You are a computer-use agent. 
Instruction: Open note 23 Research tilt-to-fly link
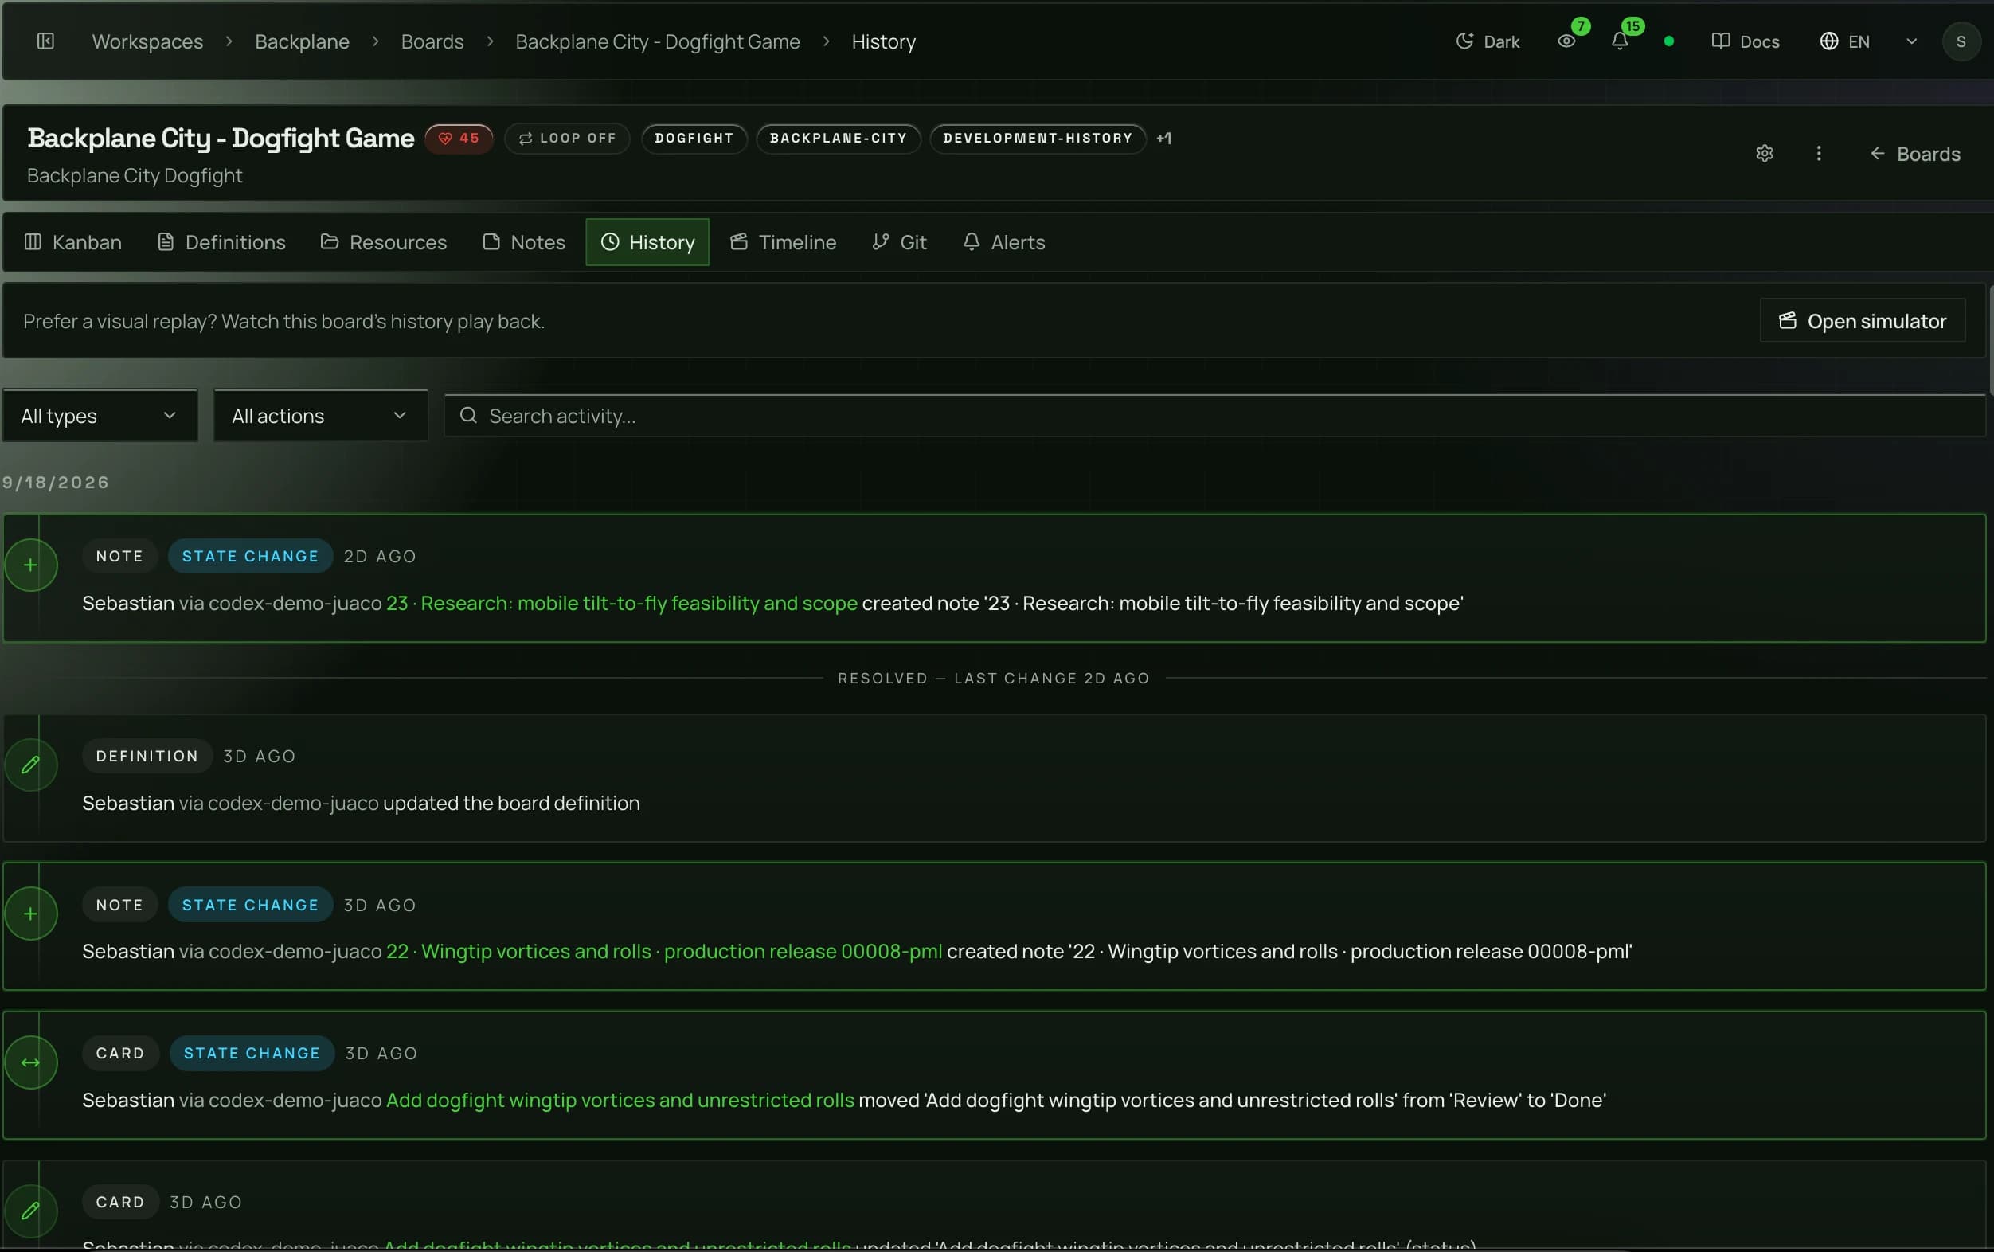tap(622, 603)
